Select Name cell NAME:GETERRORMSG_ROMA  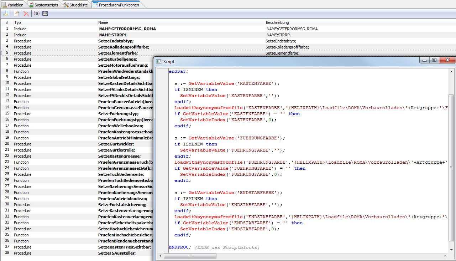(x=127, y=29)
